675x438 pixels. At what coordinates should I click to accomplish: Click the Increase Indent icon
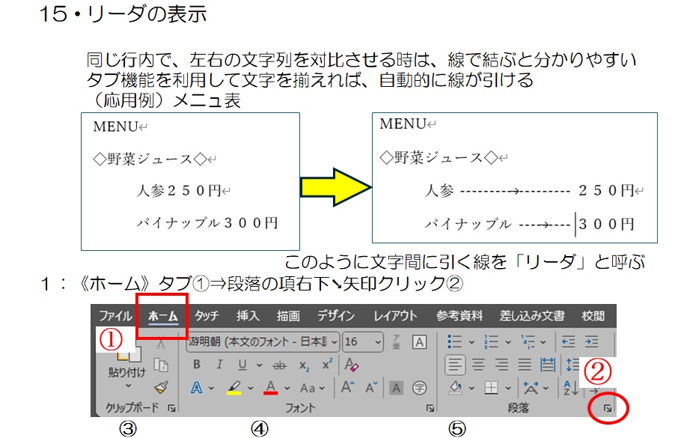click(591, 341)
